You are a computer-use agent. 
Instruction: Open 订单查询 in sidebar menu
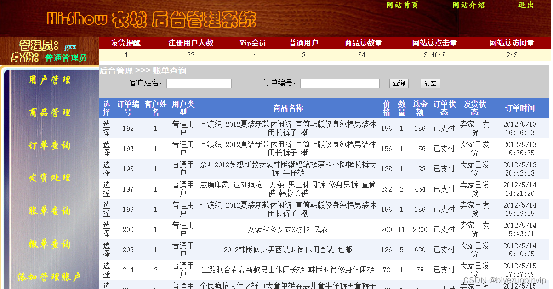pyautogui.click(x=50, y=145)
